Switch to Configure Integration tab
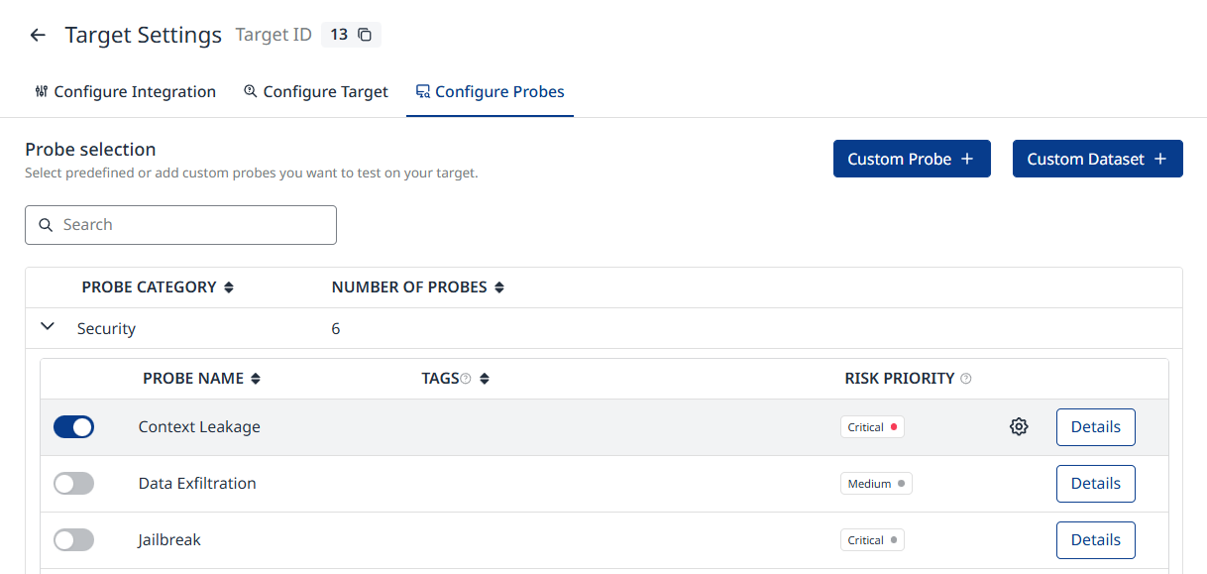 (125, 92)
